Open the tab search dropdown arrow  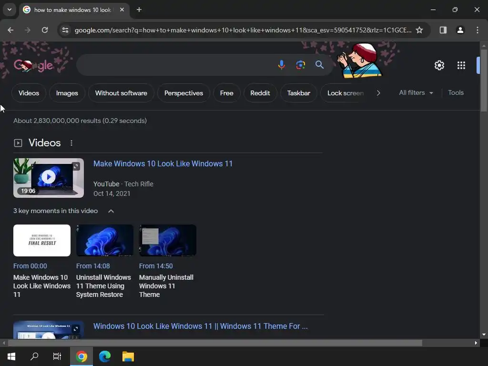click(x=10, y=10)
